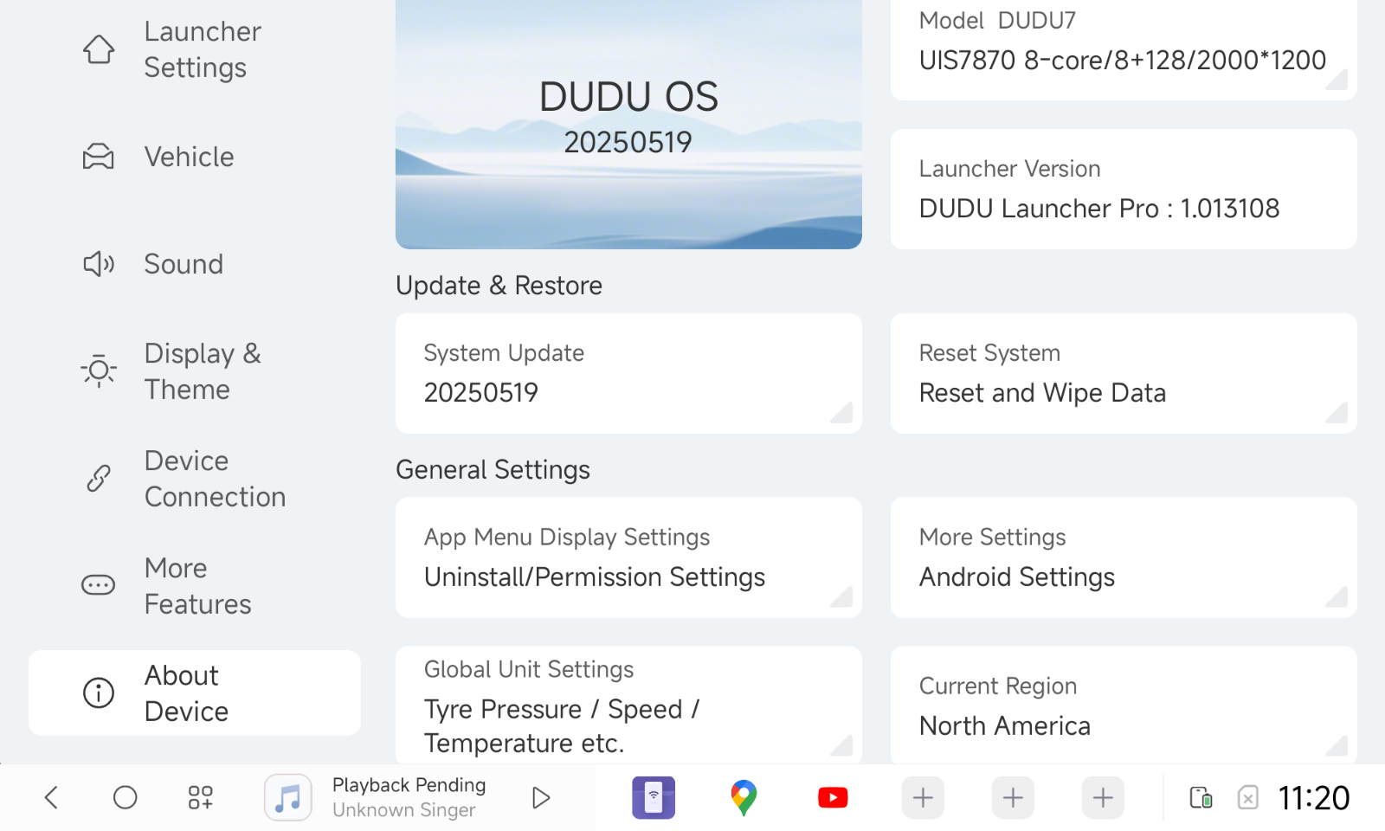Select Device Connection in sidebar
The height and width of the screenshot is (831, 1385).
(x=195, y=479)
